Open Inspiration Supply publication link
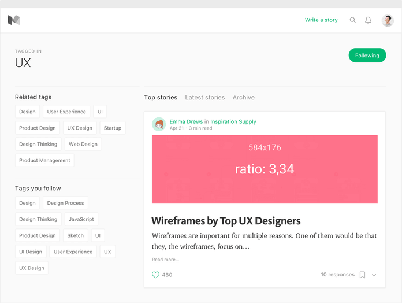The image size is (402, 303). pos(233,121)
